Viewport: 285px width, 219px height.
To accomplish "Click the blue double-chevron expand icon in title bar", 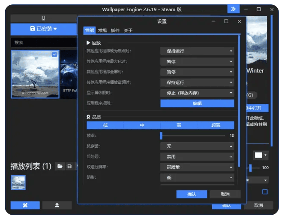I will point(233,9).
